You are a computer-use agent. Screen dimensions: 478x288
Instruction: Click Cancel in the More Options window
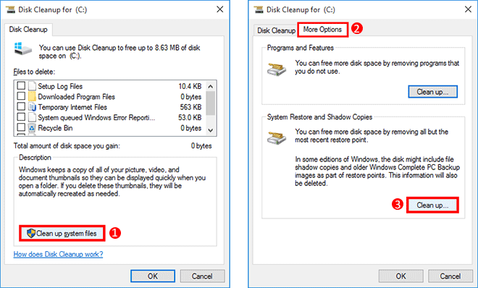tap(450, 276)
